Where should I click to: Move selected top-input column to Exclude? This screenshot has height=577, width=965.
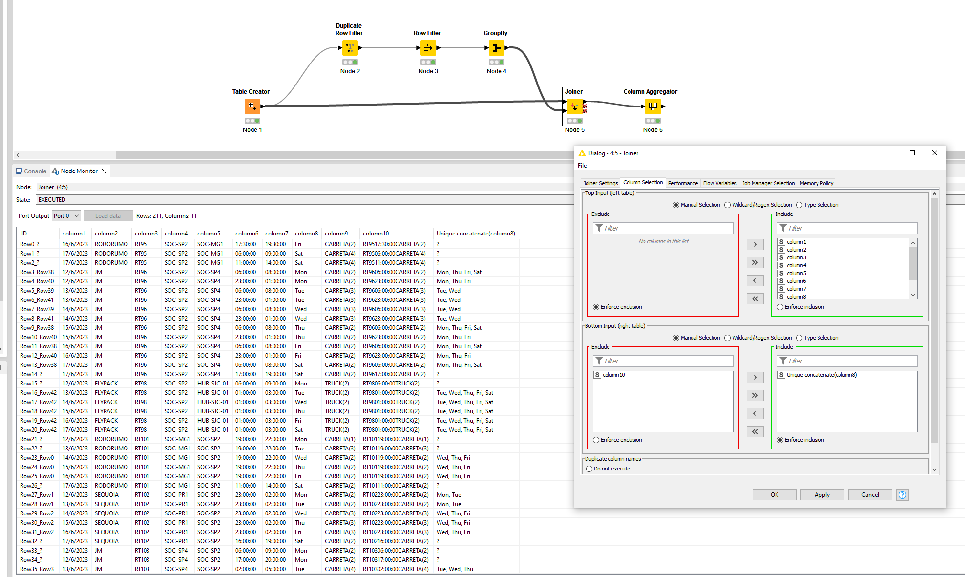coord(755,280)
